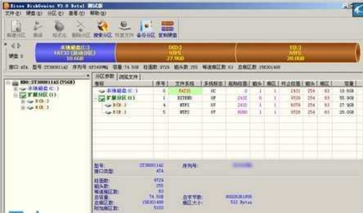Click the 终止柱面 column header
Screen dimensions: 363x213
pos(291,84)
